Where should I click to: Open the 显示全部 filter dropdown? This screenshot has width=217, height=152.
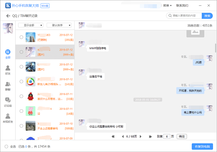[x=31, y=25]
